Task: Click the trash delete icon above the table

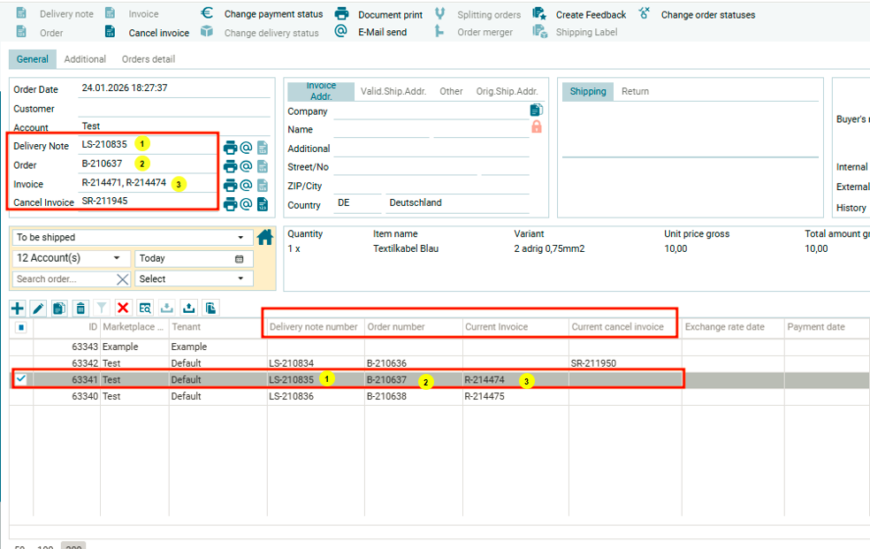Action: click(80, 308)
